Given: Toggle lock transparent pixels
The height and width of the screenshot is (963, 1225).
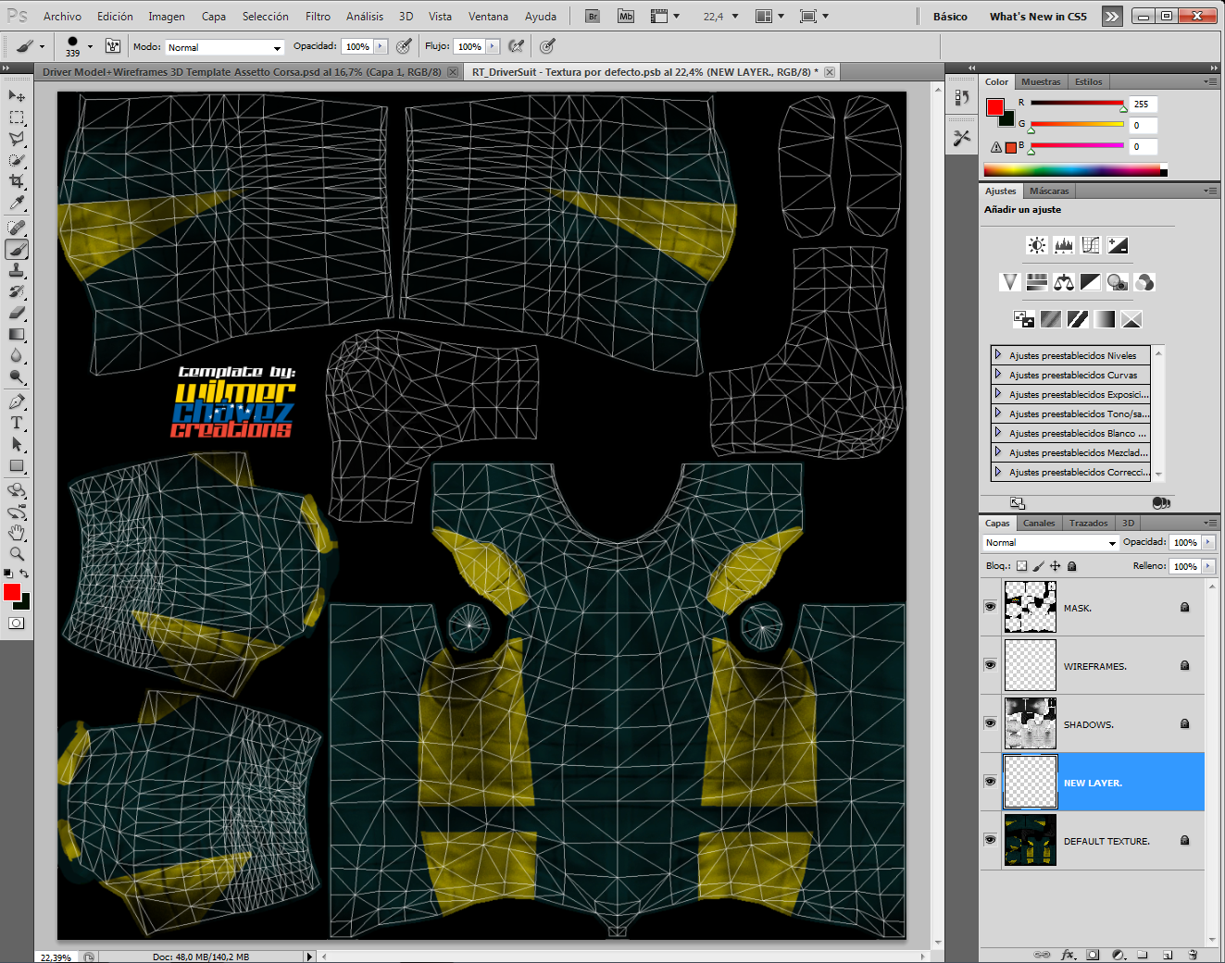Looking at the screenshot, I should tap(1022, 566).
